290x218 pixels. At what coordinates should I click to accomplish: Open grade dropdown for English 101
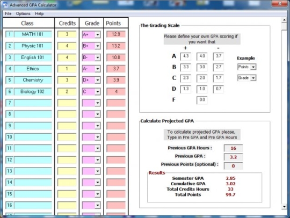pyautogui.click(x=97, y=57)
